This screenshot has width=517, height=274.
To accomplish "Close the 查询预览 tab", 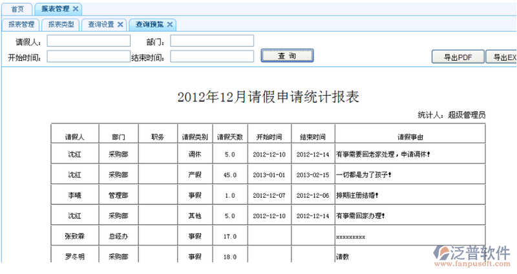I will (170, 25).
